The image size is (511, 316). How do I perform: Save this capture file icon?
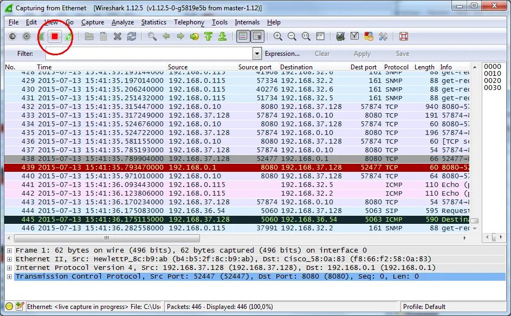(x=104, y=36)
